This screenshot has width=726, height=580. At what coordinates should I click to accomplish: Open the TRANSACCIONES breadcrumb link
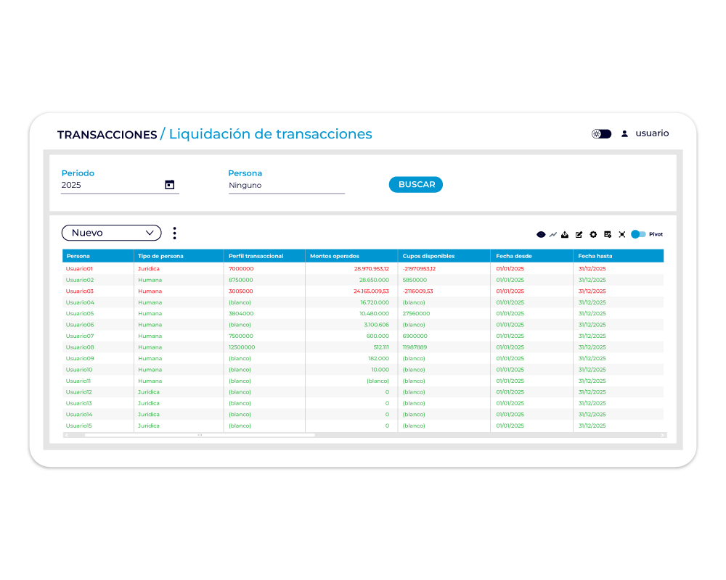click(107, 135)
